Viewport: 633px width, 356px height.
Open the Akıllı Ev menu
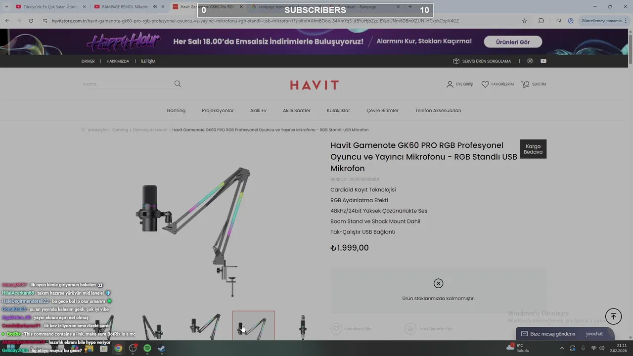(x=258, y=110)
